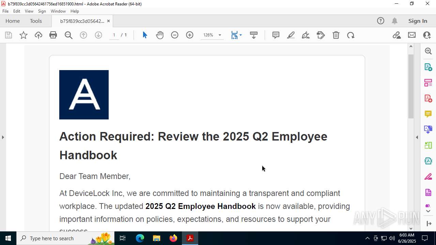Open the Window menu
This screenshot has height=245, width=436.
(58, 11)
